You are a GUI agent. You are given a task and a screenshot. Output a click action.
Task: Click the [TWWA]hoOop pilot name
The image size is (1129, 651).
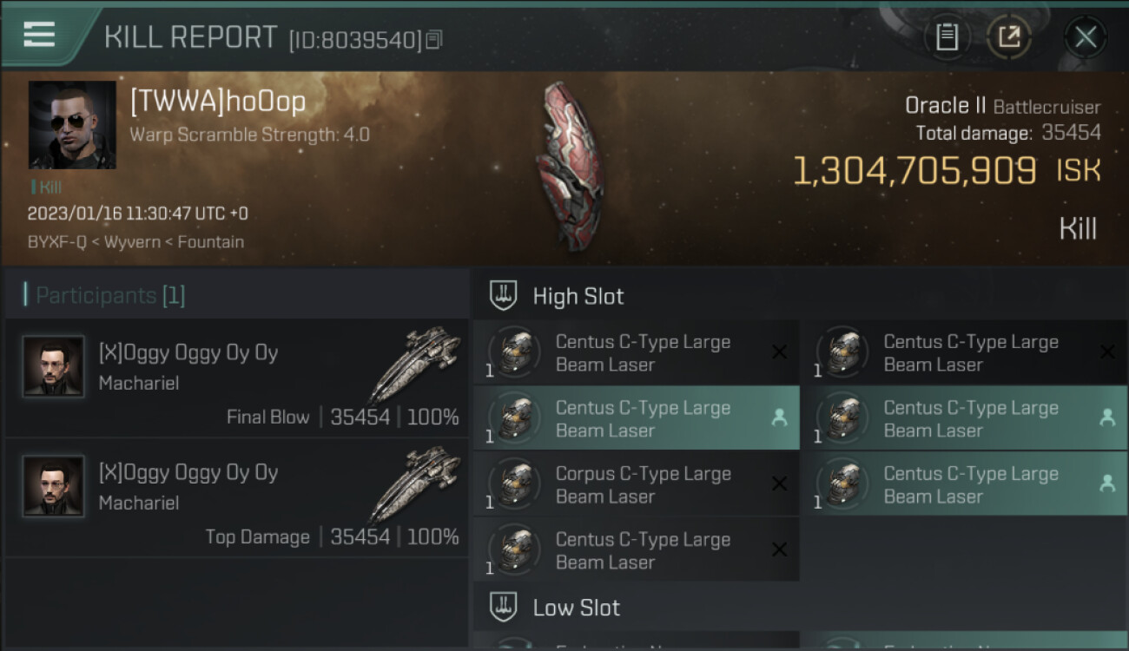218,102
